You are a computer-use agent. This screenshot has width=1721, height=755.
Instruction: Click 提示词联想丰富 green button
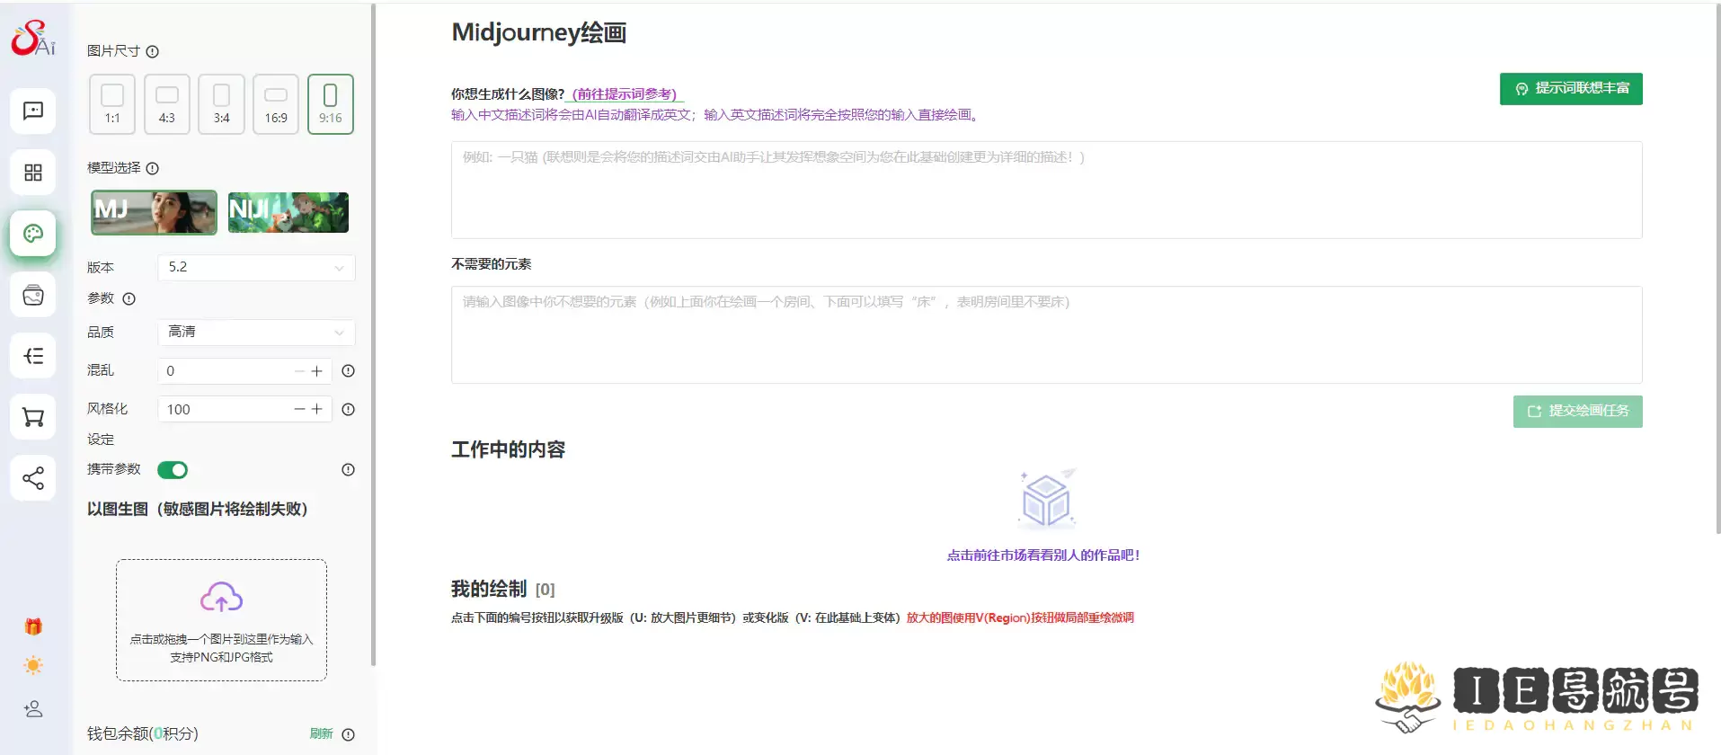click(1571, 89)
